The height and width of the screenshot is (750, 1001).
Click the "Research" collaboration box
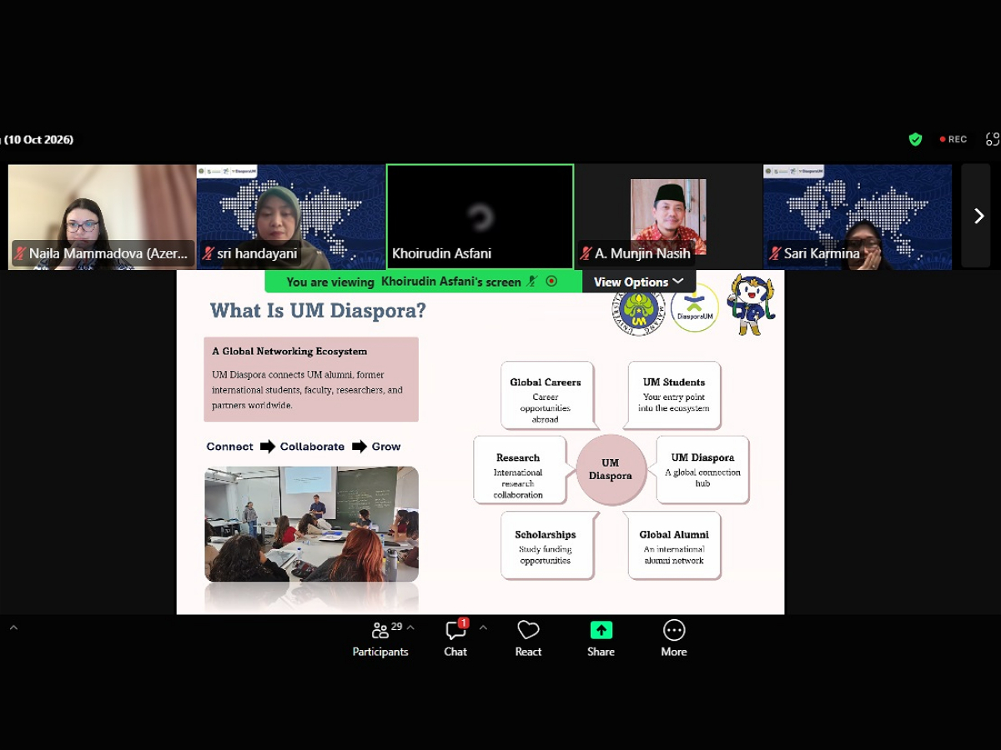click(x=519, y=470)
